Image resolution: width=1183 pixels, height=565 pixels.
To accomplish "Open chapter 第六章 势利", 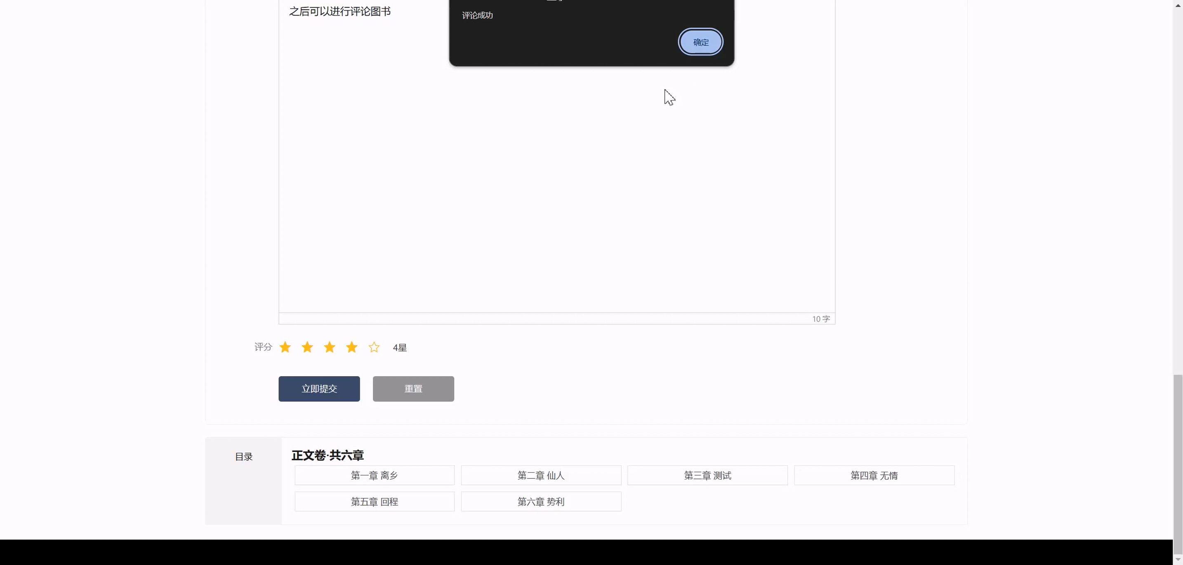I will 541,501.
